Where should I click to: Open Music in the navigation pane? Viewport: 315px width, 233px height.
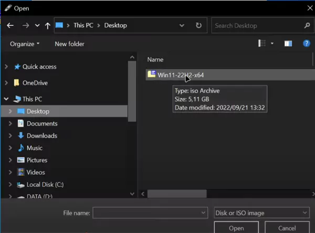click(x=35, y=148)
